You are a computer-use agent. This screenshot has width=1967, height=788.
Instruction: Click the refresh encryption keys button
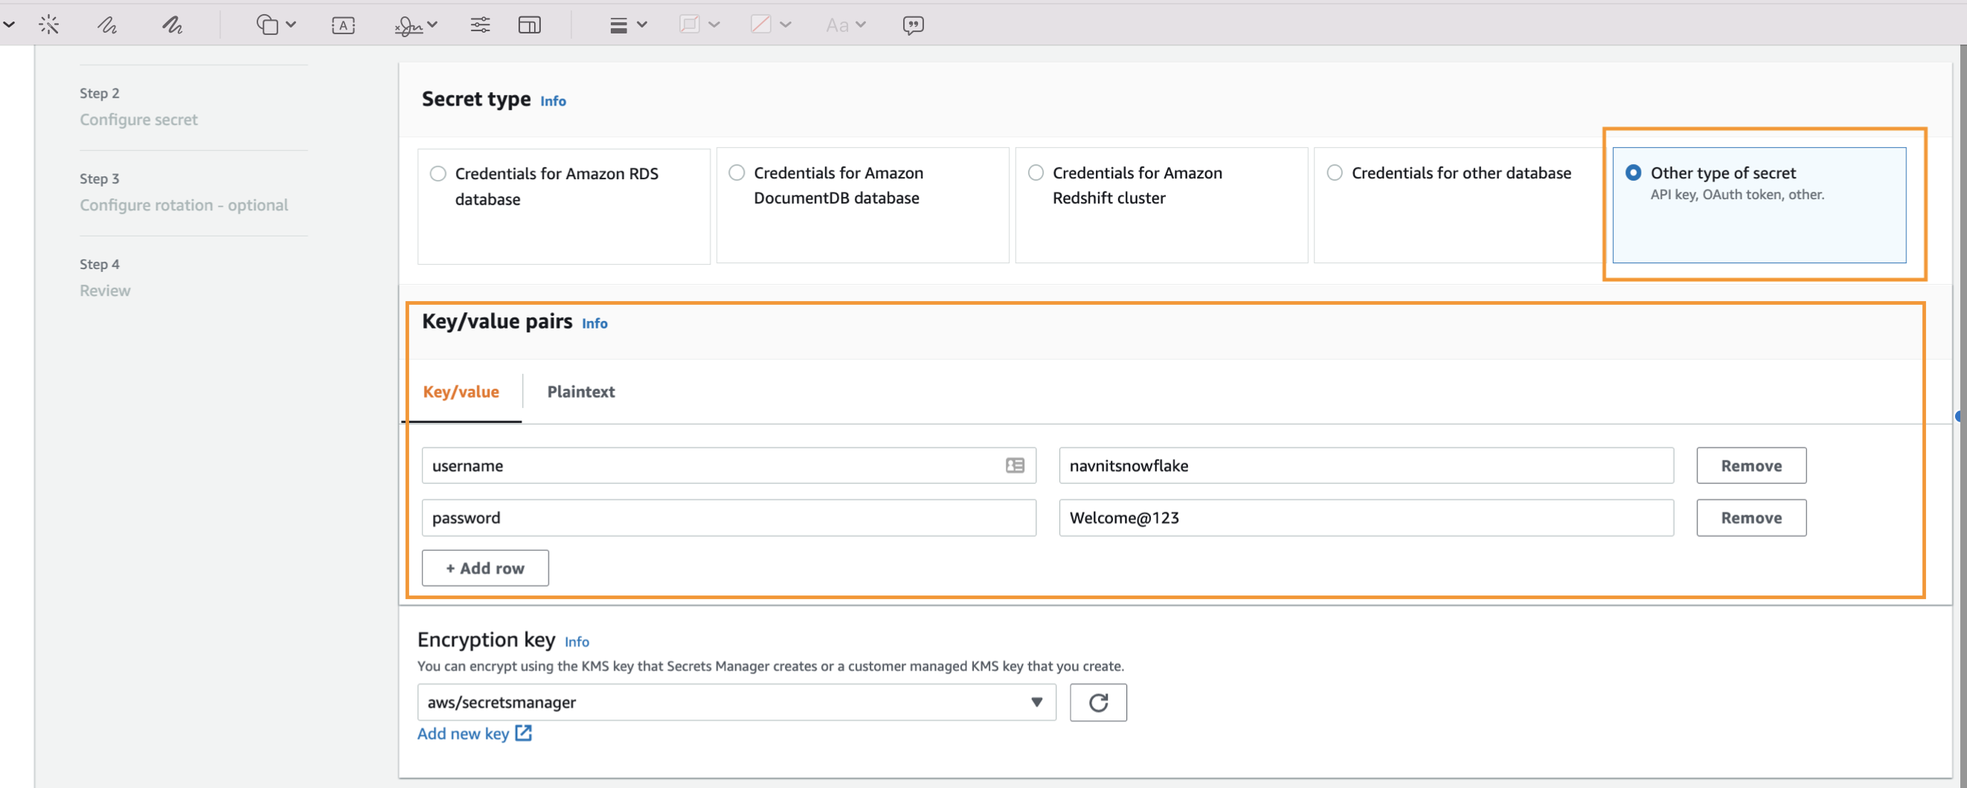coord(1098,703)
